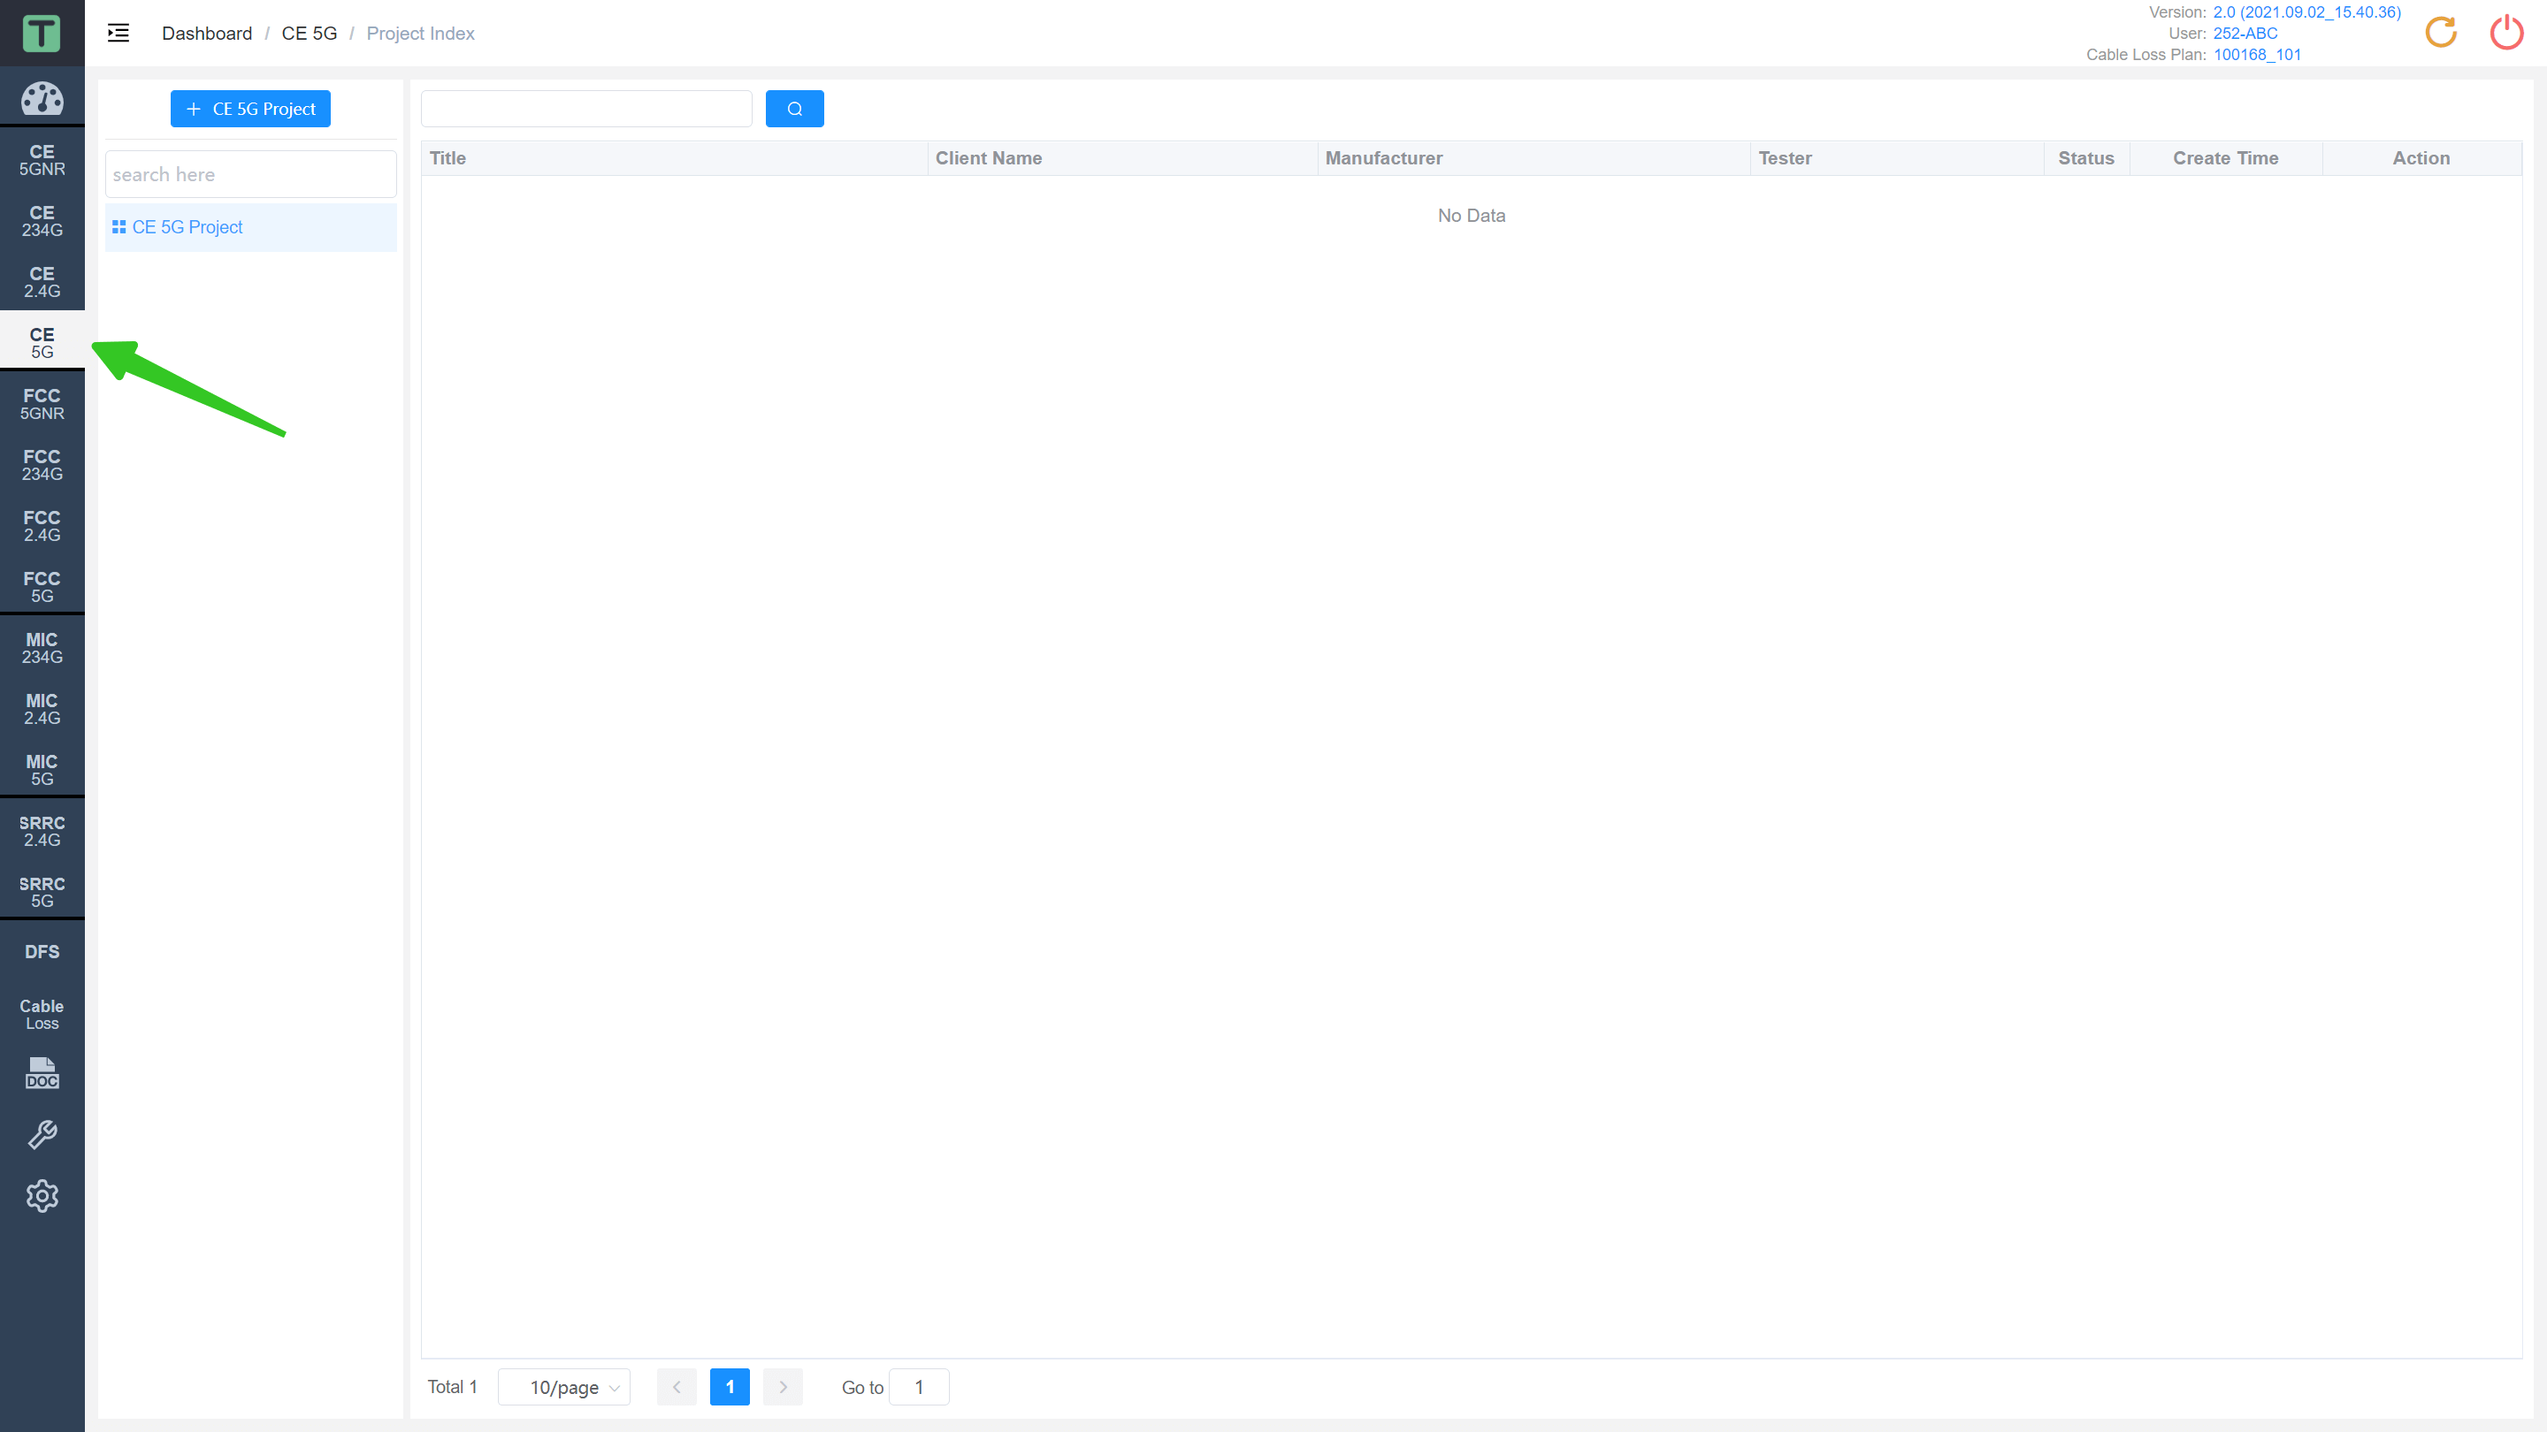The height and width of the screenshot is (1432, 2547).
Task: Open the 10/page size dropdown
Action: coord(564,1387)
